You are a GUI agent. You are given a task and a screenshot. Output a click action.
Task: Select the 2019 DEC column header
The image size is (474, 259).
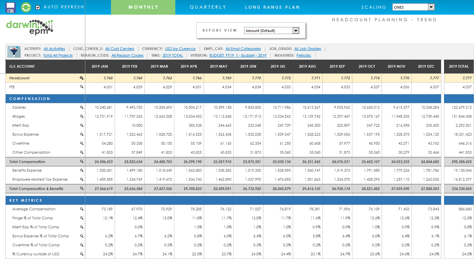[426, 66]
